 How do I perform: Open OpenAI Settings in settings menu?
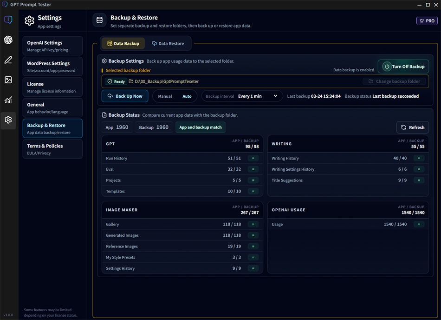(x=52, y=46)
